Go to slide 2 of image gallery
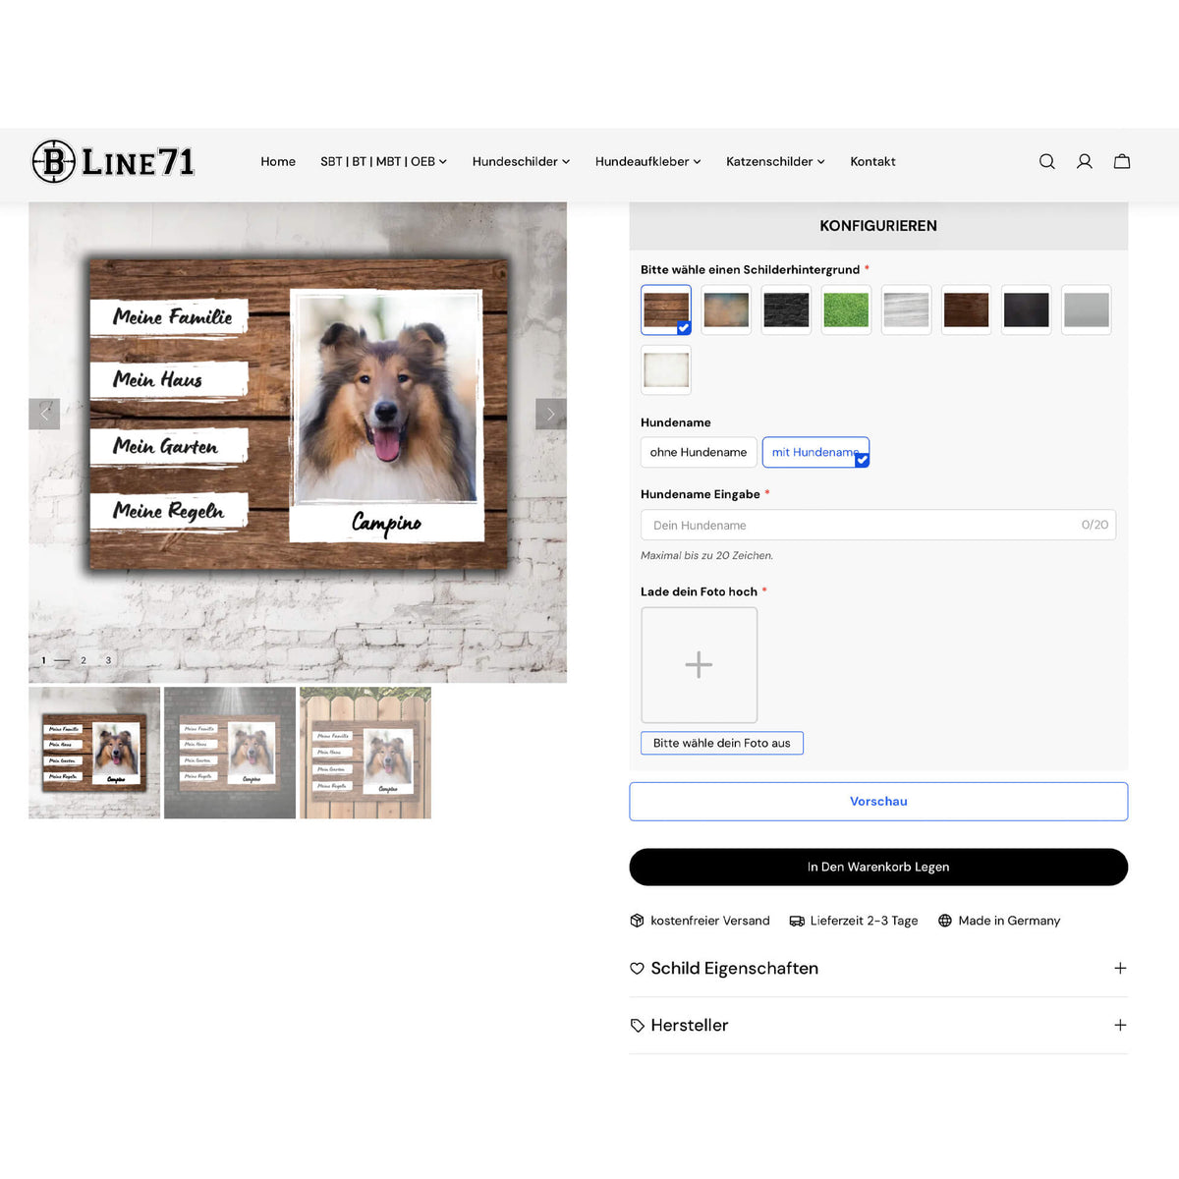This screenshot has height=1179, width=1179. (x=84, y=660)
